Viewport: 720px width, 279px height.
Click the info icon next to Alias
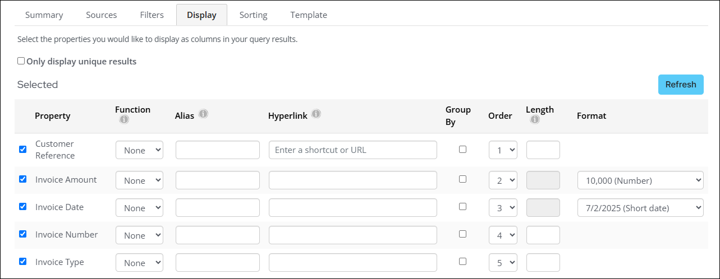(203, 114)
